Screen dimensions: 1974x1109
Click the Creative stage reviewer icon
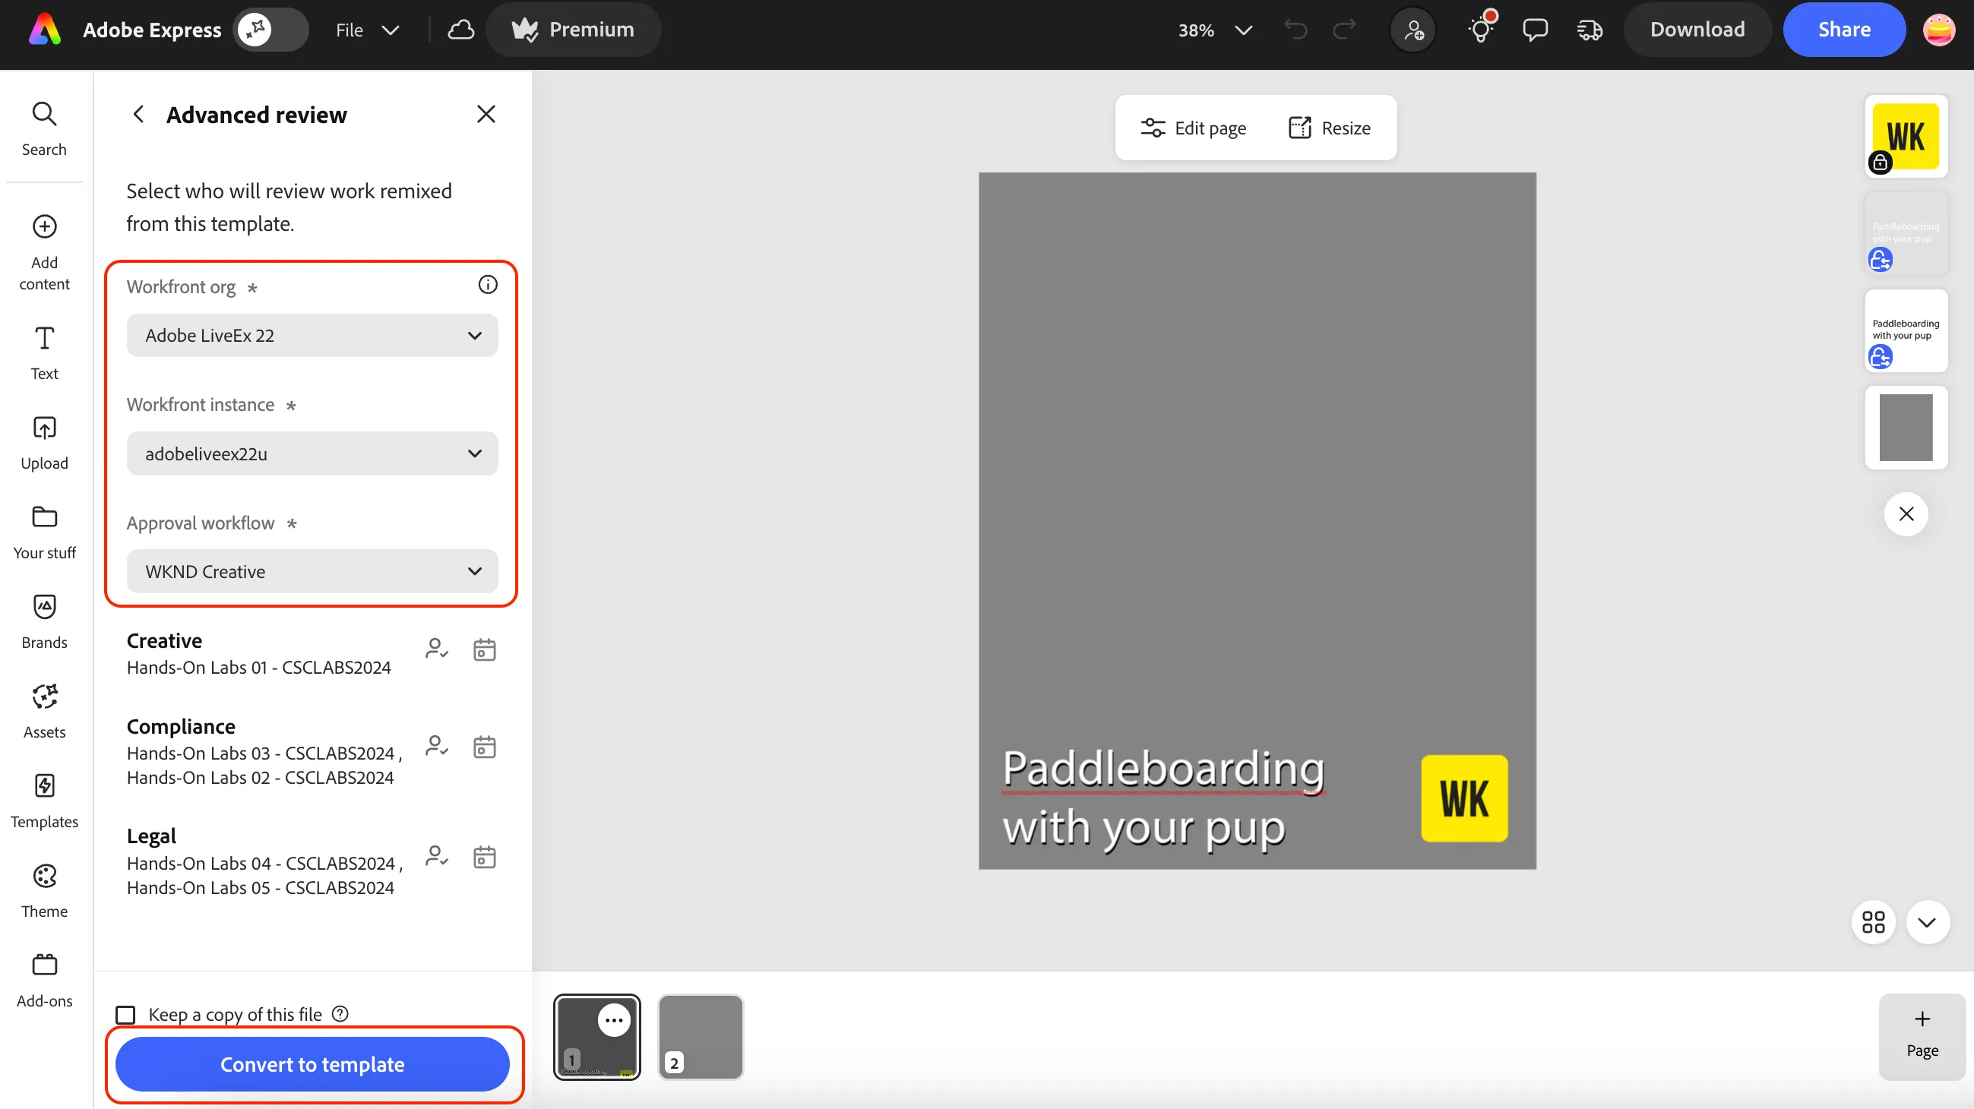437,649
